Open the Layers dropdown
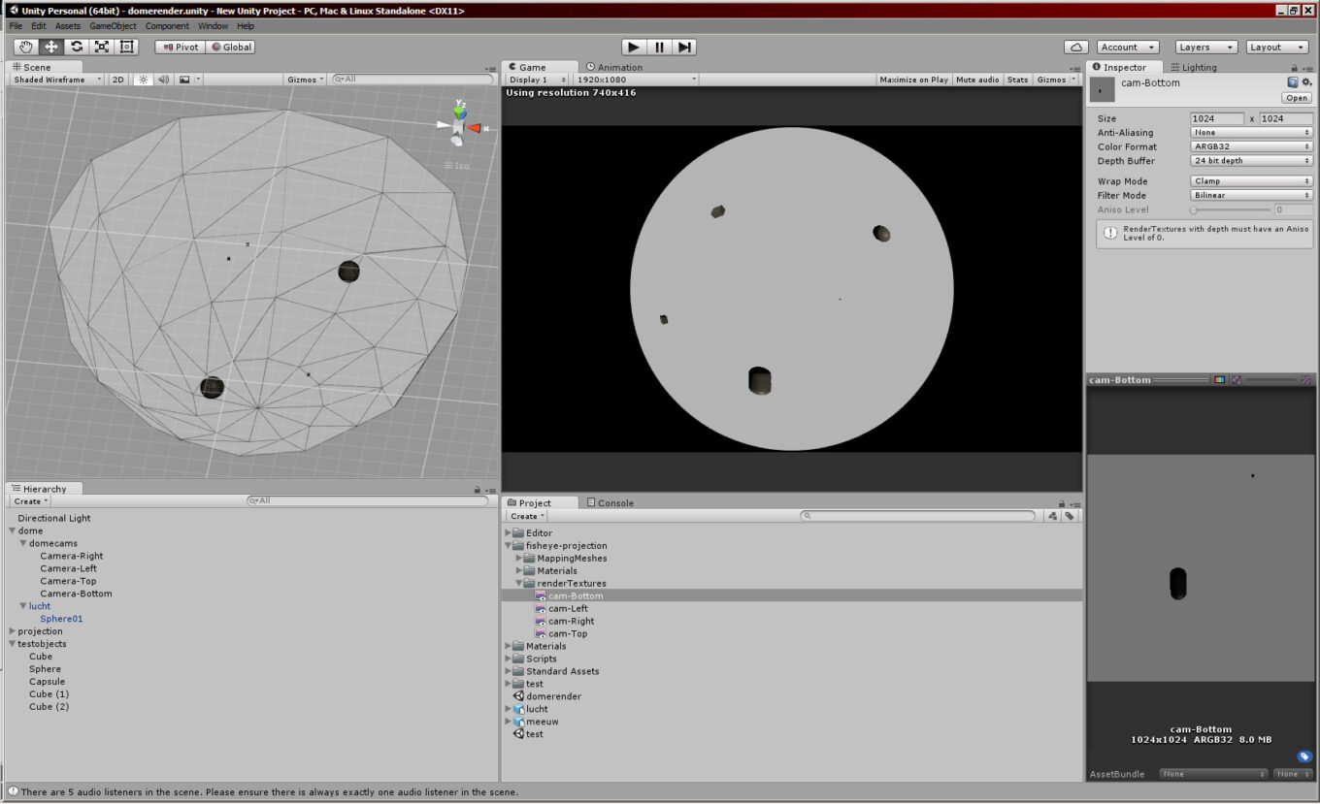This screenshot has width=1320, height=804. tap(1205, 47)
